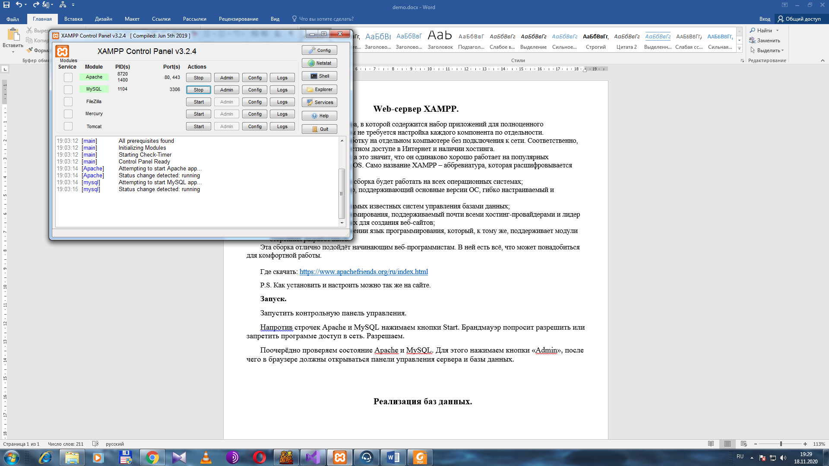829x466 pixels.
Task: Undo the last action in Word
Action: click(x=19, y=5)
